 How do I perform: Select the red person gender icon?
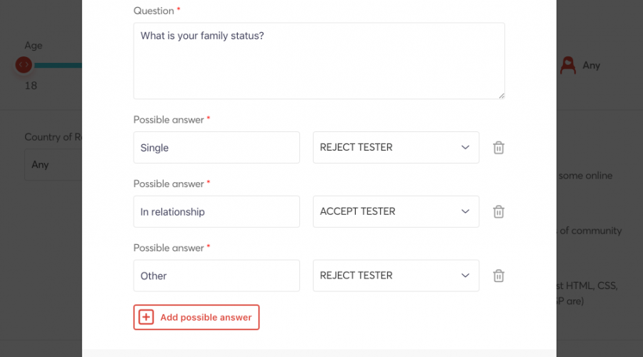click(568, 65)
